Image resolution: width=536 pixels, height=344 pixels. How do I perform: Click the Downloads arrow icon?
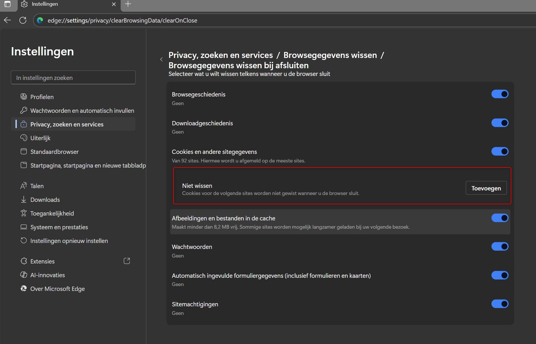point(24,199)
